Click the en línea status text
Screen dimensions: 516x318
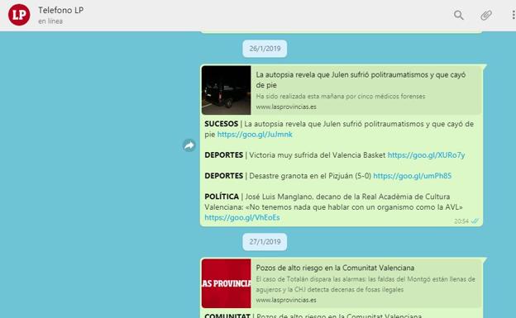pos(50,21)
